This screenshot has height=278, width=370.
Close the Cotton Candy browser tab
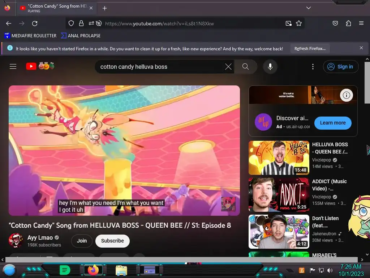(x=91, y=8)
